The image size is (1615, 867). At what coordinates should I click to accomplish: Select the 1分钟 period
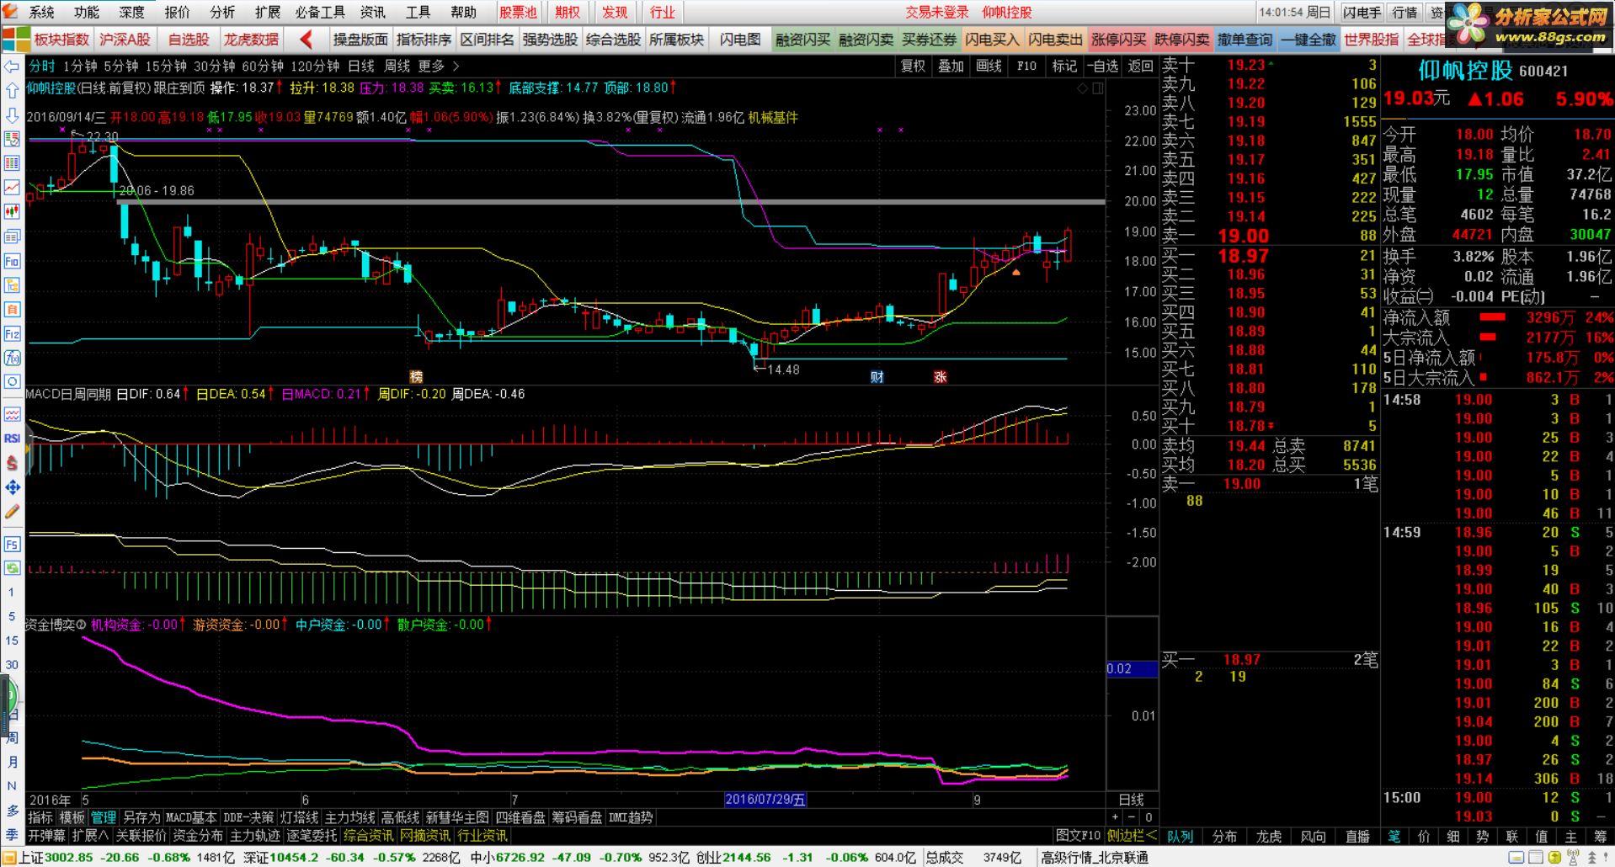(80, 66)
